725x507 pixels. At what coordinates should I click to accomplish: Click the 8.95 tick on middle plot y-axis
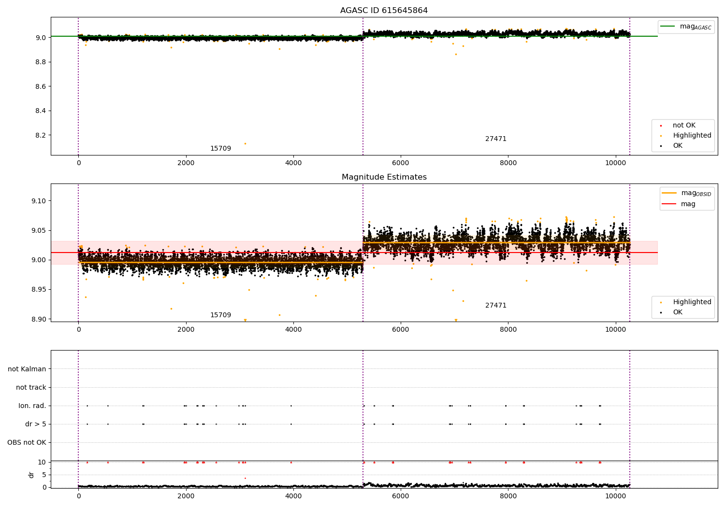click(x=39, y=290)
